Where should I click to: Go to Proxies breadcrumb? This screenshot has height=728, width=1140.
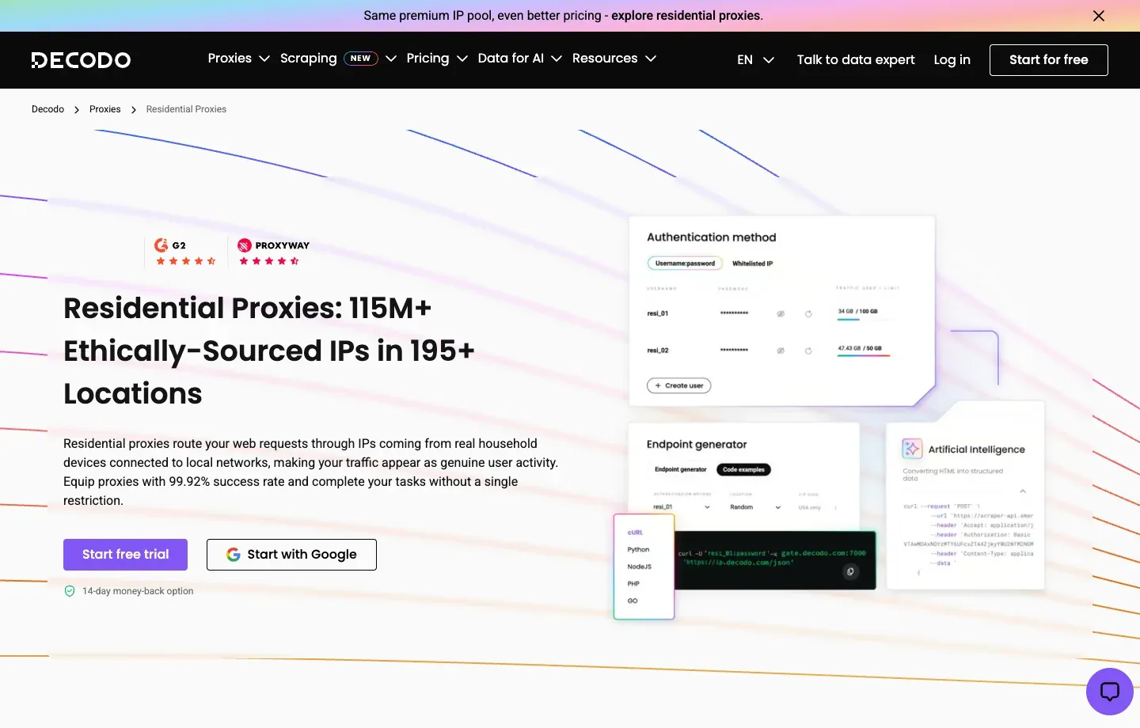click(105, 109)
